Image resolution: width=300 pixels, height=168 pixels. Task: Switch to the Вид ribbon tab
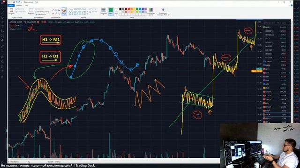tap(27, 6)
